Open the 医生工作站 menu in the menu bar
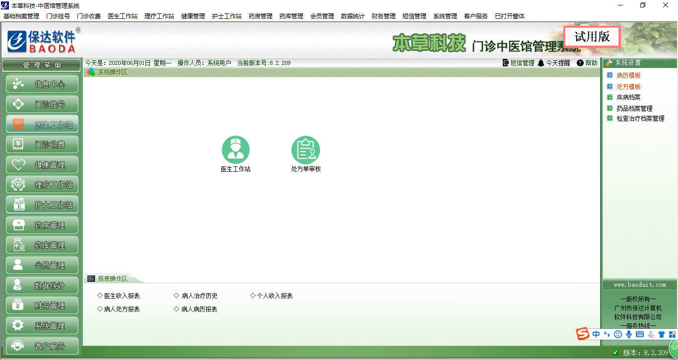This screenshot has width=678, height=360. 123,16
